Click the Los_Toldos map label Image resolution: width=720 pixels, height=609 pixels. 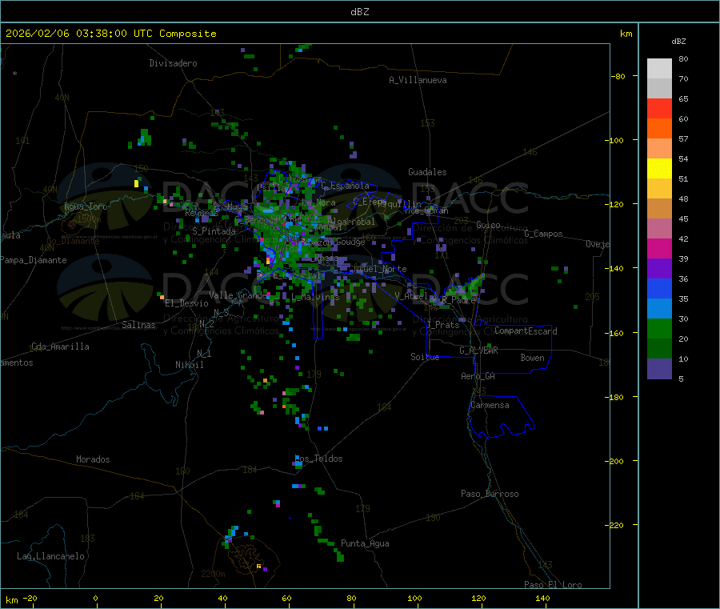[x=318, y=459]
